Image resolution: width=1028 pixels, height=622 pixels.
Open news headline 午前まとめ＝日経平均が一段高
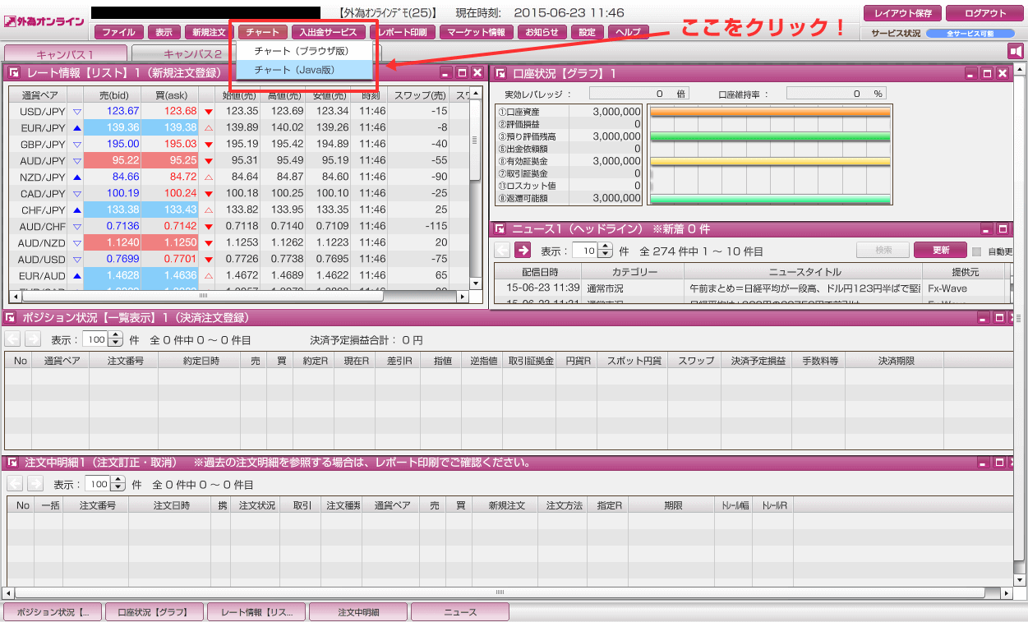click(803, 288)
